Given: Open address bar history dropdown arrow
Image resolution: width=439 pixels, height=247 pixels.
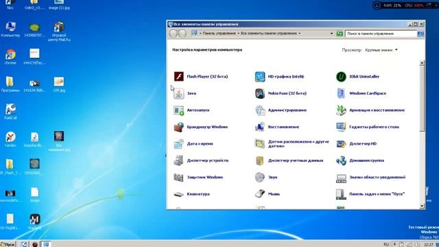Looking at the screenshot, I should click(x=331, y=34).
